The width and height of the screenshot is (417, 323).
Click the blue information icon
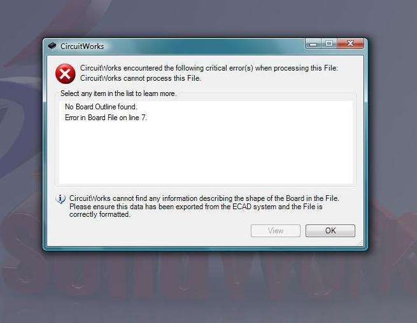point(60,198)
